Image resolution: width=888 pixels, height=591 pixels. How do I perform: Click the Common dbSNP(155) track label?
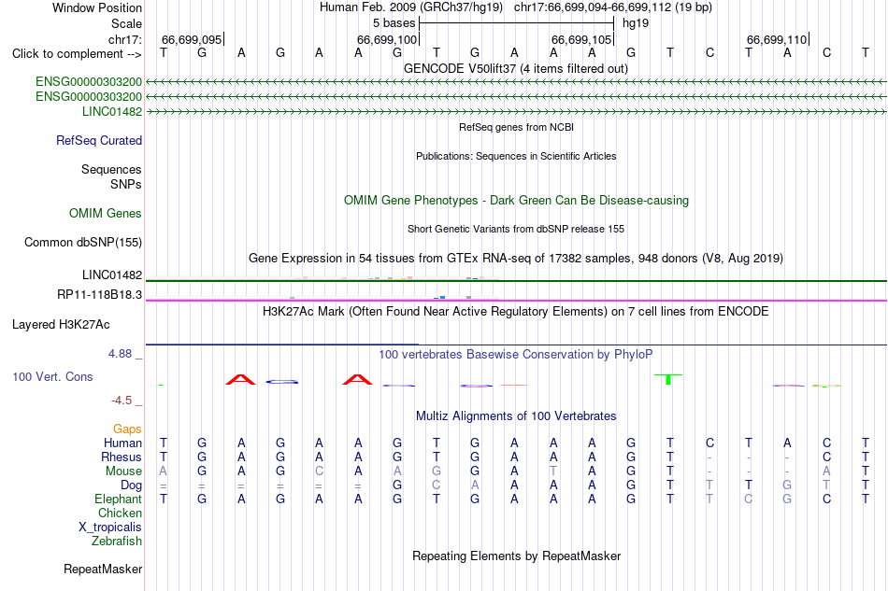coord(83,242)
